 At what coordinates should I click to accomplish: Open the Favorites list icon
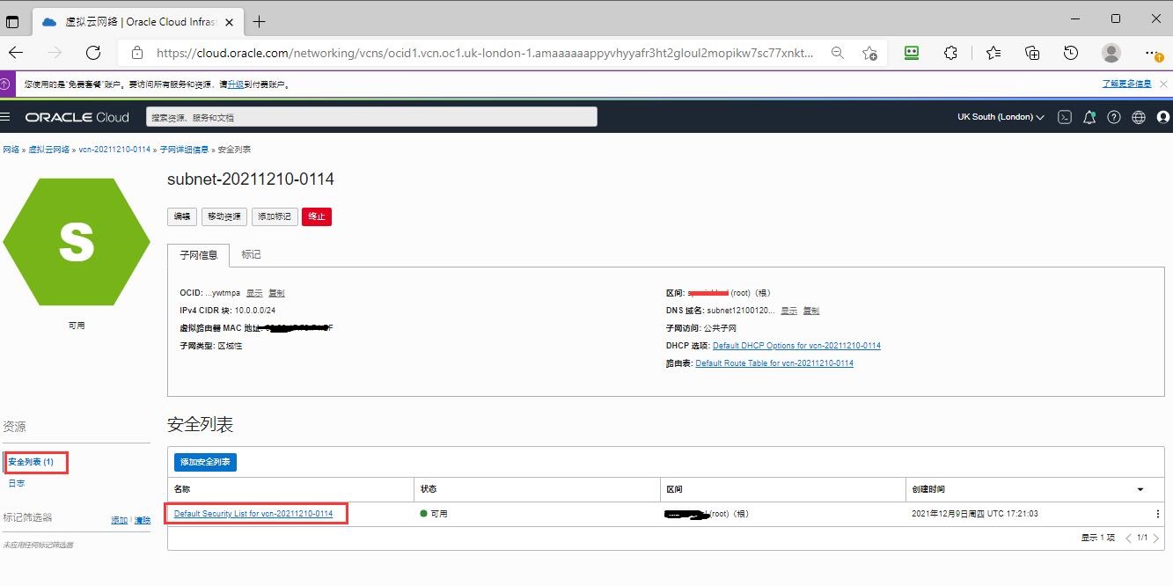[993, 53]
